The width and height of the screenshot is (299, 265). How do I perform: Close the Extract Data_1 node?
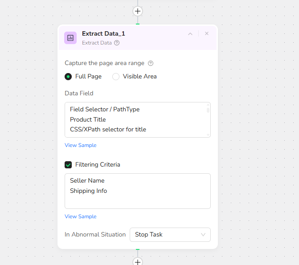pyautogui.click(x=207, y=34)
